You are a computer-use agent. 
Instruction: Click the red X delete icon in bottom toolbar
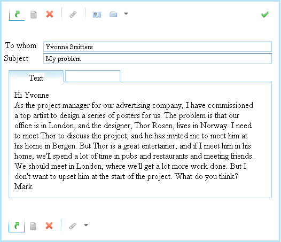49,225
